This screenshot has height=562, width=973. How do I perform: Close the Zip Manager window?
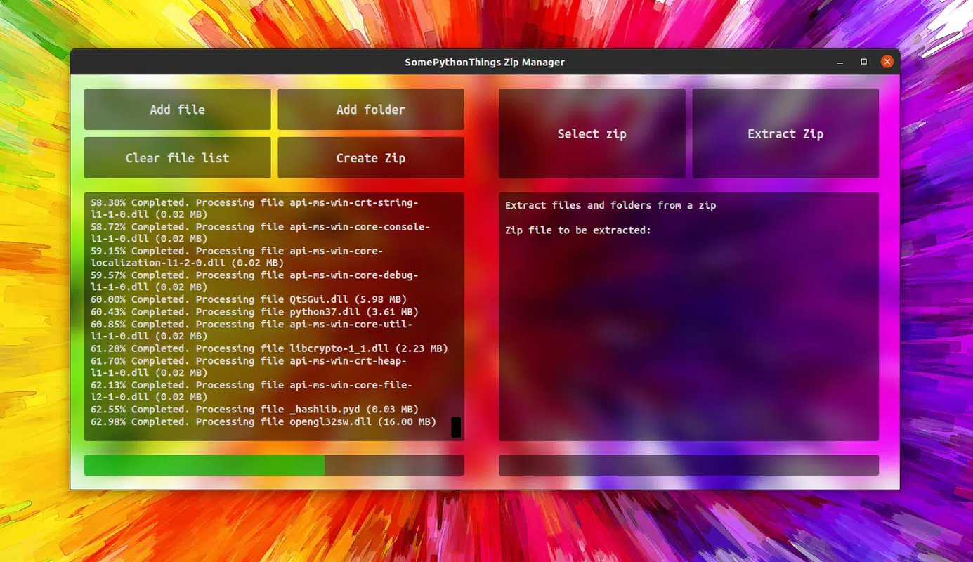887,62
